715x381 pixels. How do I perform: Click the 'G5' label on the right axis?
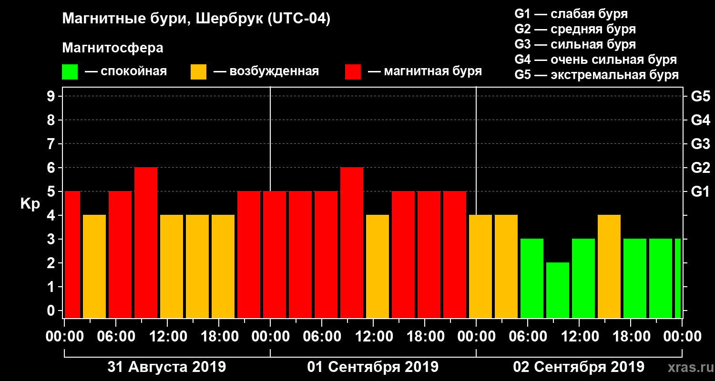[x=700, y=96]
